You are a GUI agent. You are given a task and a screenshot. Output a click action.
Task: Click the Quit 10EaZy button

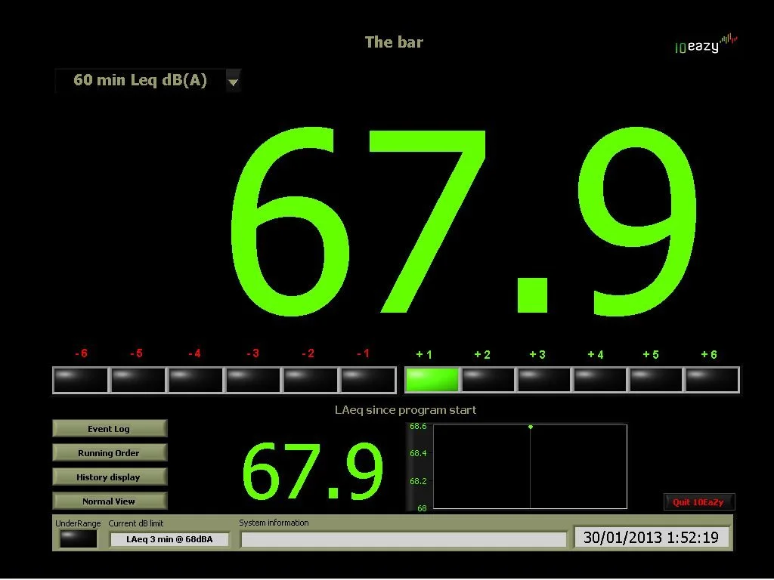pos(698,501)
